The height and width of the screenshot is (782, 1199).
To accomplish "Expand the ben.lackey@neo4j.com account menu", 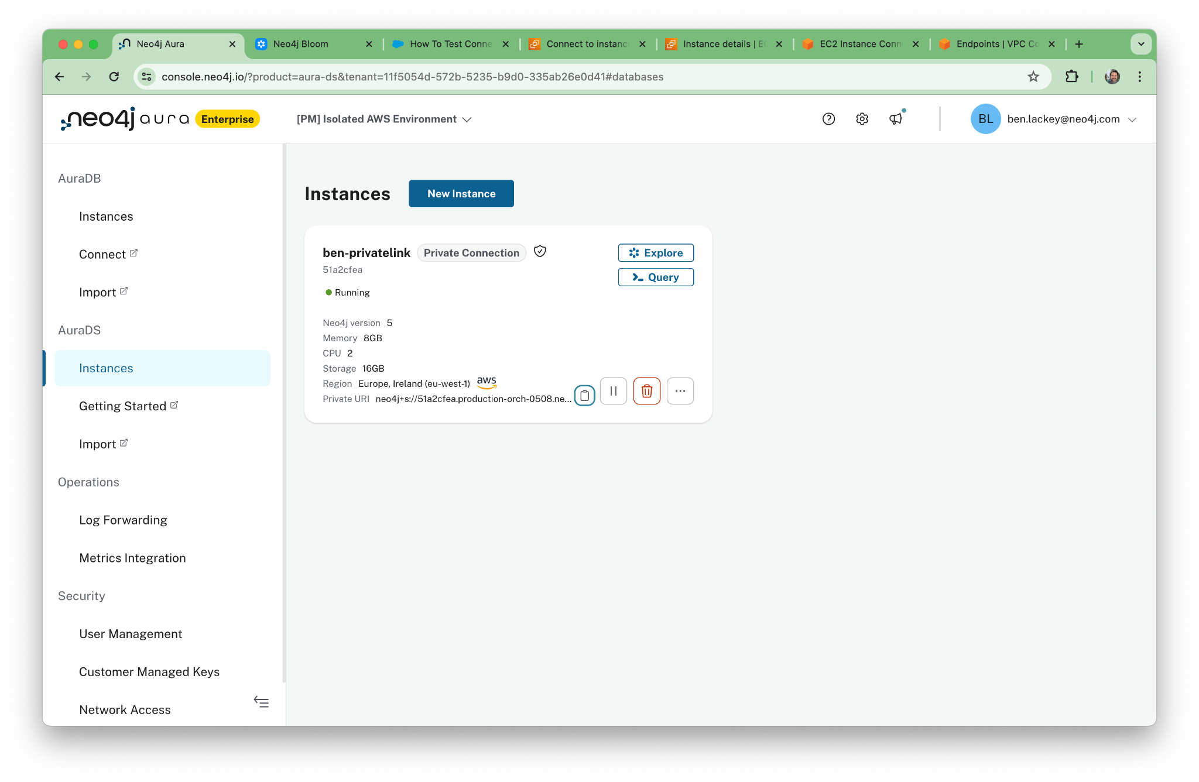I will coord(1071,119).
